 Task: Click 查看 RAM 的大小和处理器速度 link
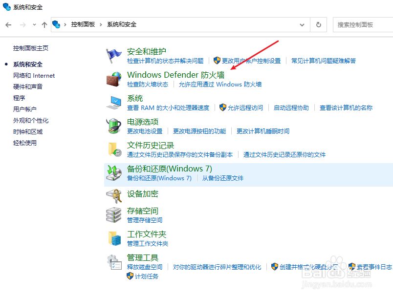pos(168,108)
